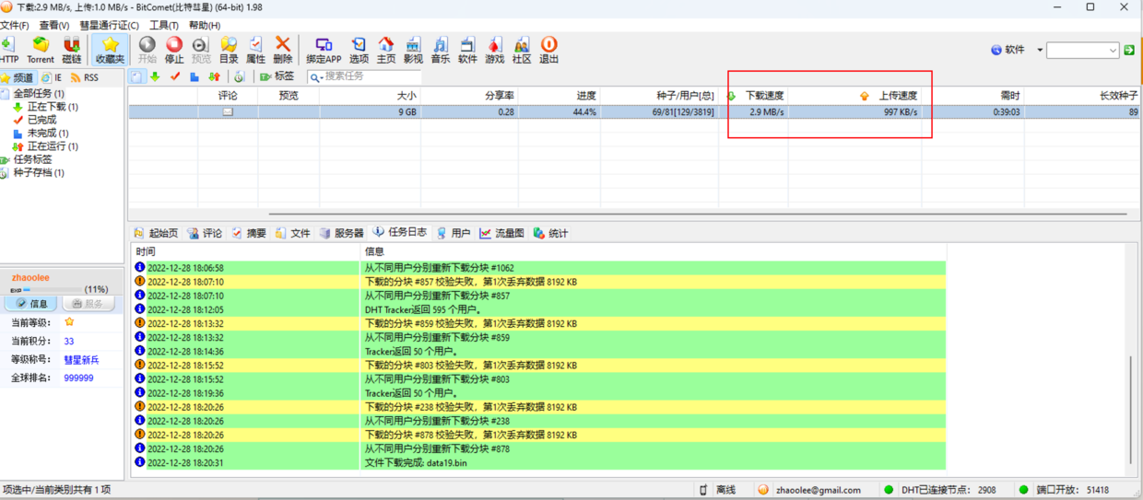Viewport: 1143px width, 500px height.
Task: Toggle the show-all-tasks filter icon
Action: [136, 76]
